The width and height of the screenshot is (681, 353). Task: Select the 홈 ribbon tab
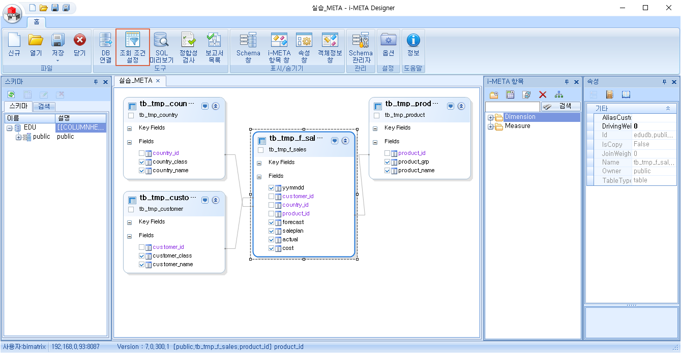click(x=36, y=22)
